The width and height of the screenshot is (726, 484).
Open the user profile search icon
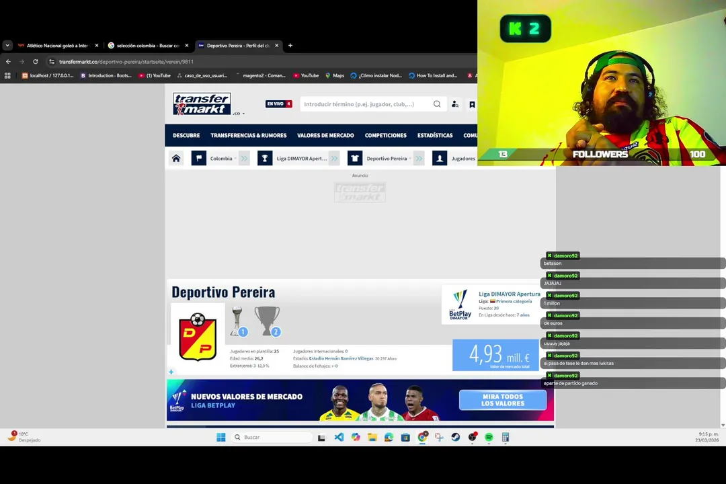(x=454, y=104)
